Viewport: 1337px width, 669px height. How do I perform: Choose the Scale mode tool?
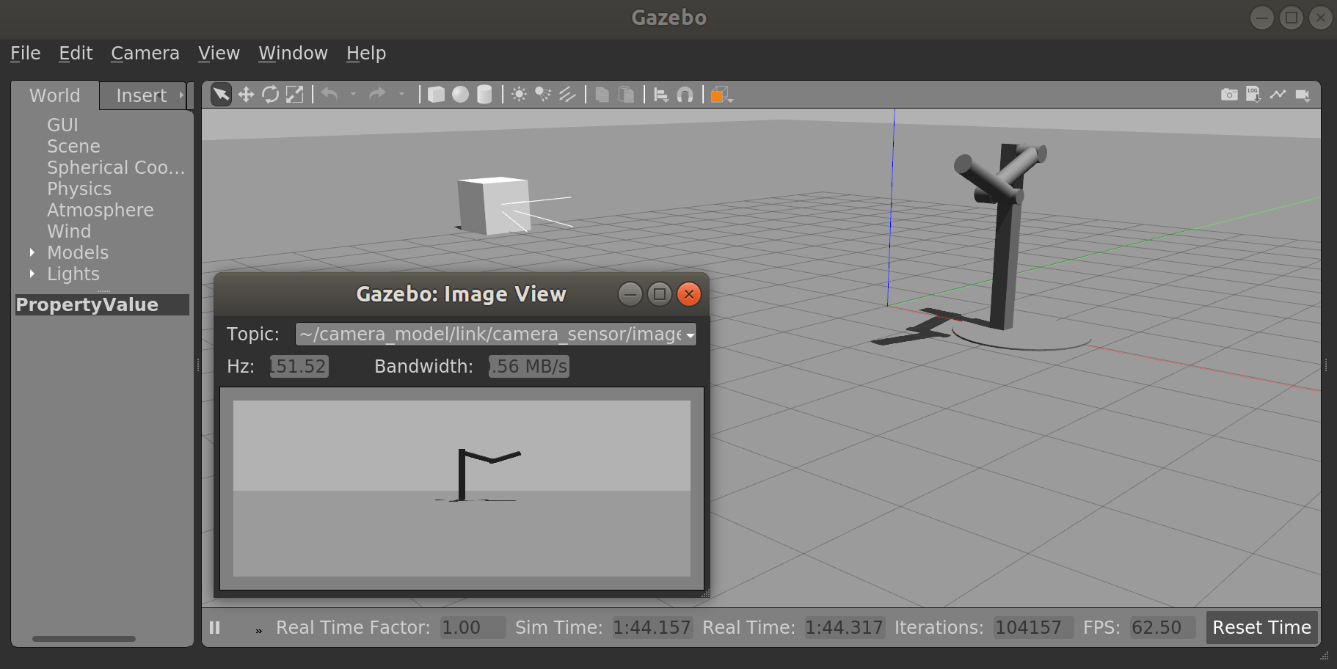point(294,95)
